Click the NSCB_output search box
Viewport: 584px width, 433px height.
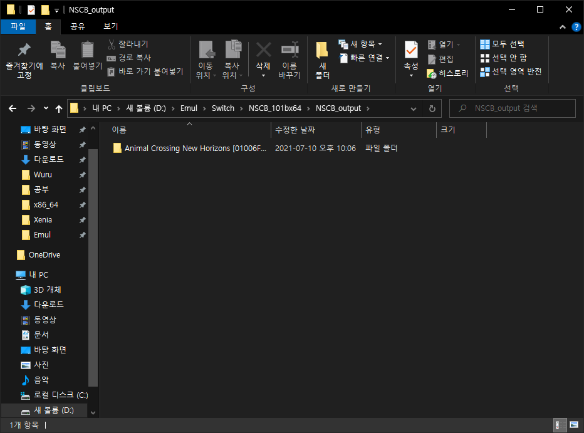click(513, 108)
